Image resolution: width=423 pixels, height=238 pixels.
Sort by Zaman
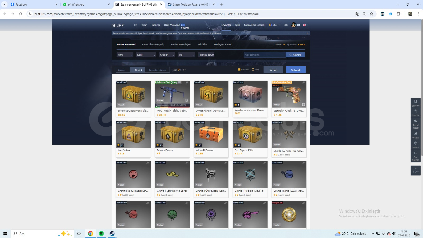pos(123,70)
